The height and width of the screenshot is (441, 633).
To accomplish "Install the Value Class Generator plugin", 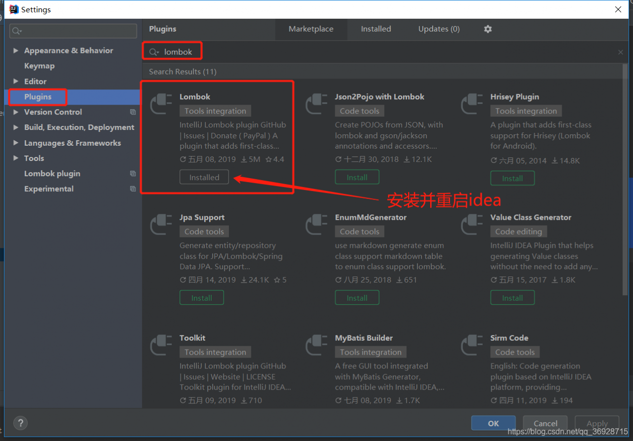I will pyautogui.click(x=512, y=298).
